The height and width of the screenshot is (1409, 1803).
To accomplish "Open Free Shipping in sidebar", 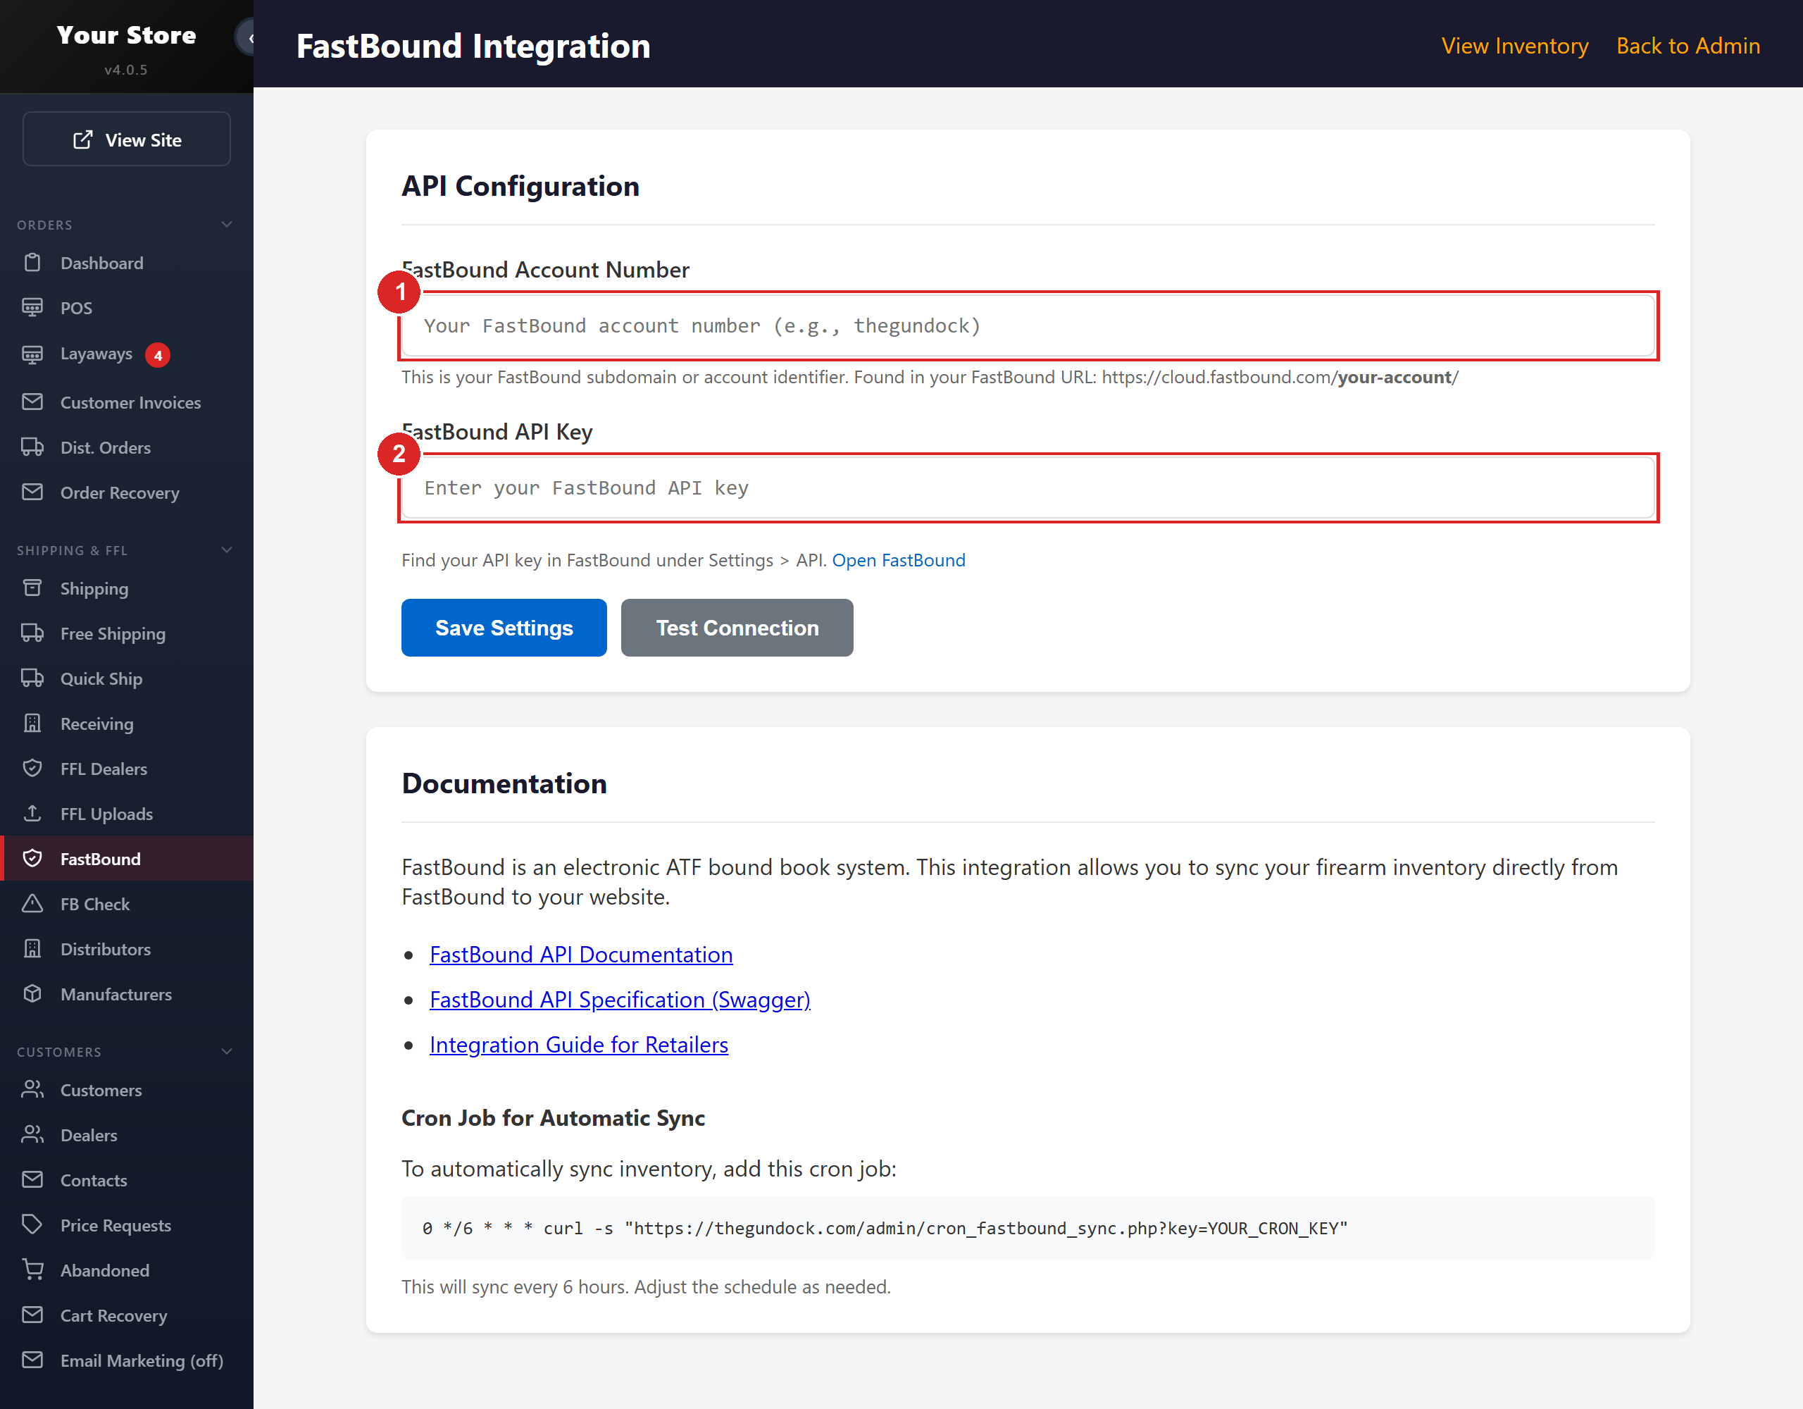I will point(127,633).
